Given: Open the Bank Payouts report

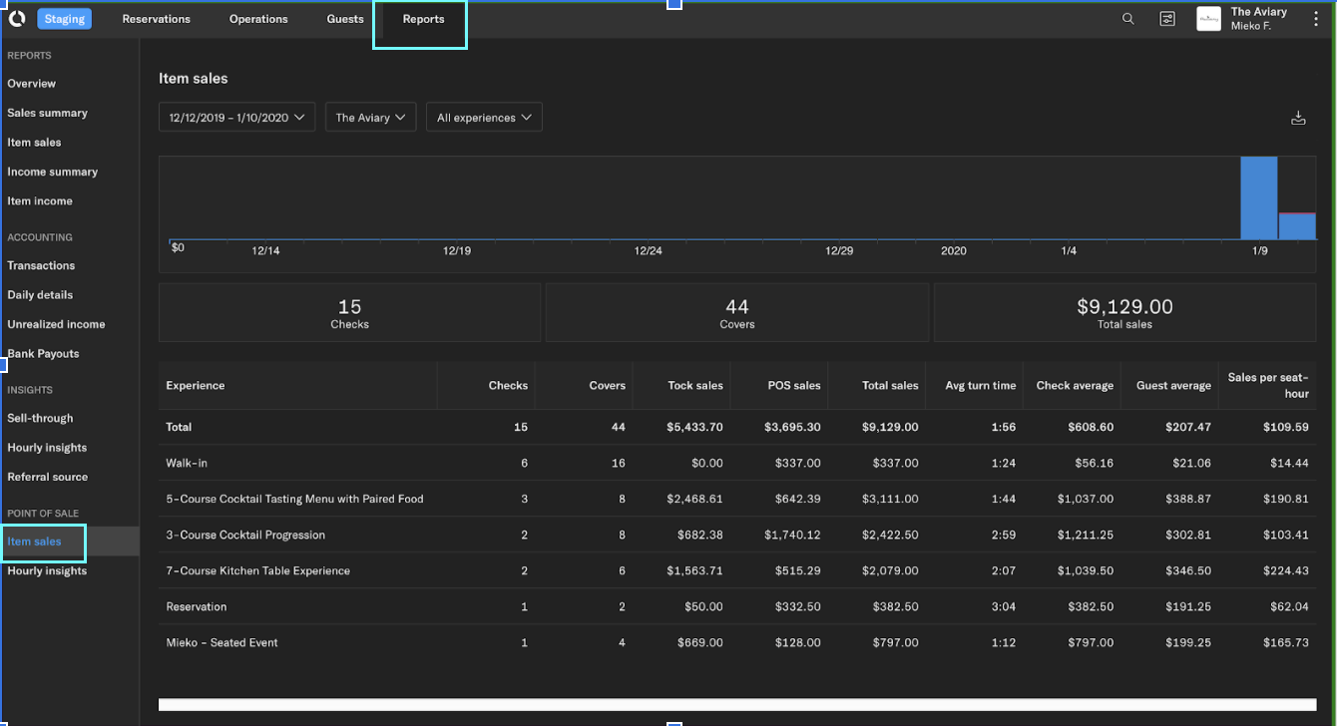Looking at the screenshot, I should click(x=43, y=353).
